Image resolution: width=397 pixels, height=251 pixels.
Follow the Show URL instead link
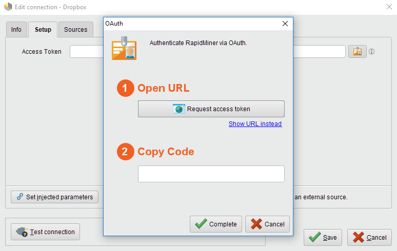(255, 124)
